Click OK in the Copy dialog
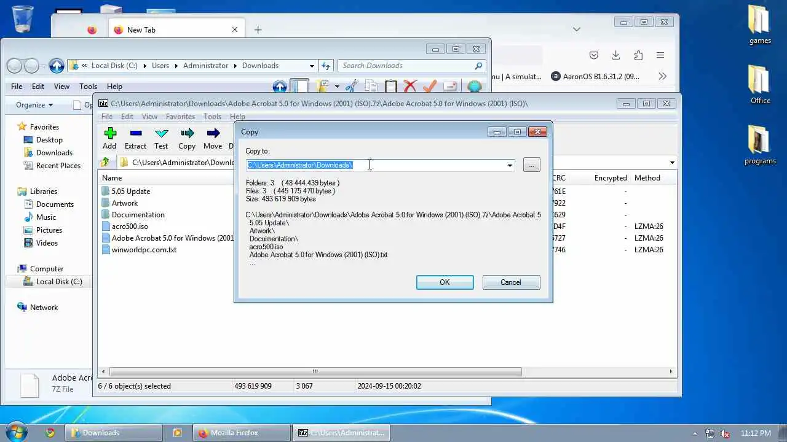The image size is (787, 442). click(x=445, y=282)
